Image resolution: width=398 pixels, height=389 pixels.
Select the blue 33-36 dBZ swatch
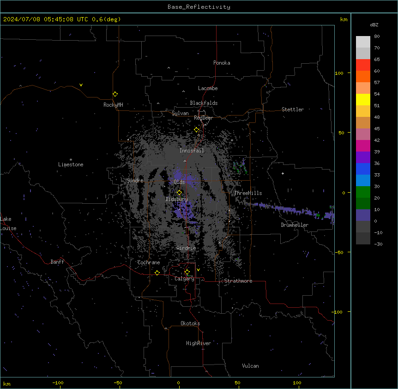point(363,169)
